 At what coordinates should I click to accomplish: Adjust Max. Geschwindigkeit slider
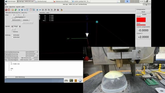[34, 60]
